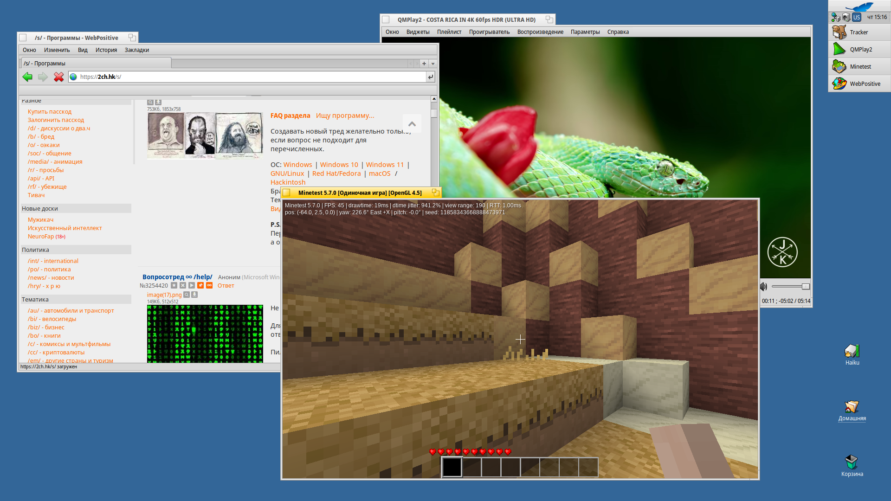Open 'Купить пасскод' sidebar link

click(50, 112)
